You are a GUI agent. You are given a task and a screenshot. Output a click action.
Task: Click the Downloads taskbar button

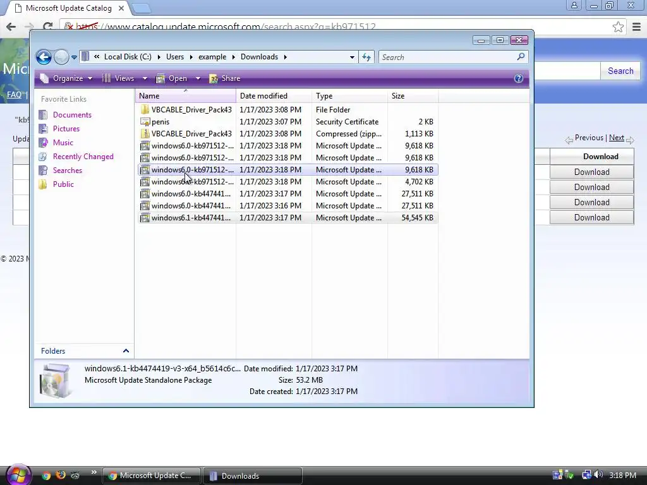pyautogui.click(x=252, y=476)
